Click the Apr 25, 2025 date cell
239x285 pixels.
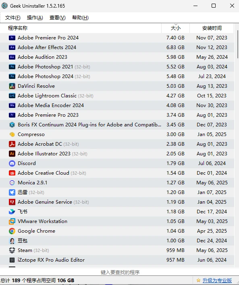coord(212,231)
